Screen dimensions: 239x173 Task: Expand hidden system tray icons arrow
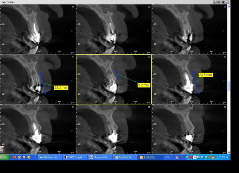(187, 157)
